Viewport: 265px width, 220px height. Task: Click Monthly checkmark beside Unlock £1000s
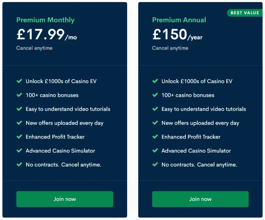[20, 81]
